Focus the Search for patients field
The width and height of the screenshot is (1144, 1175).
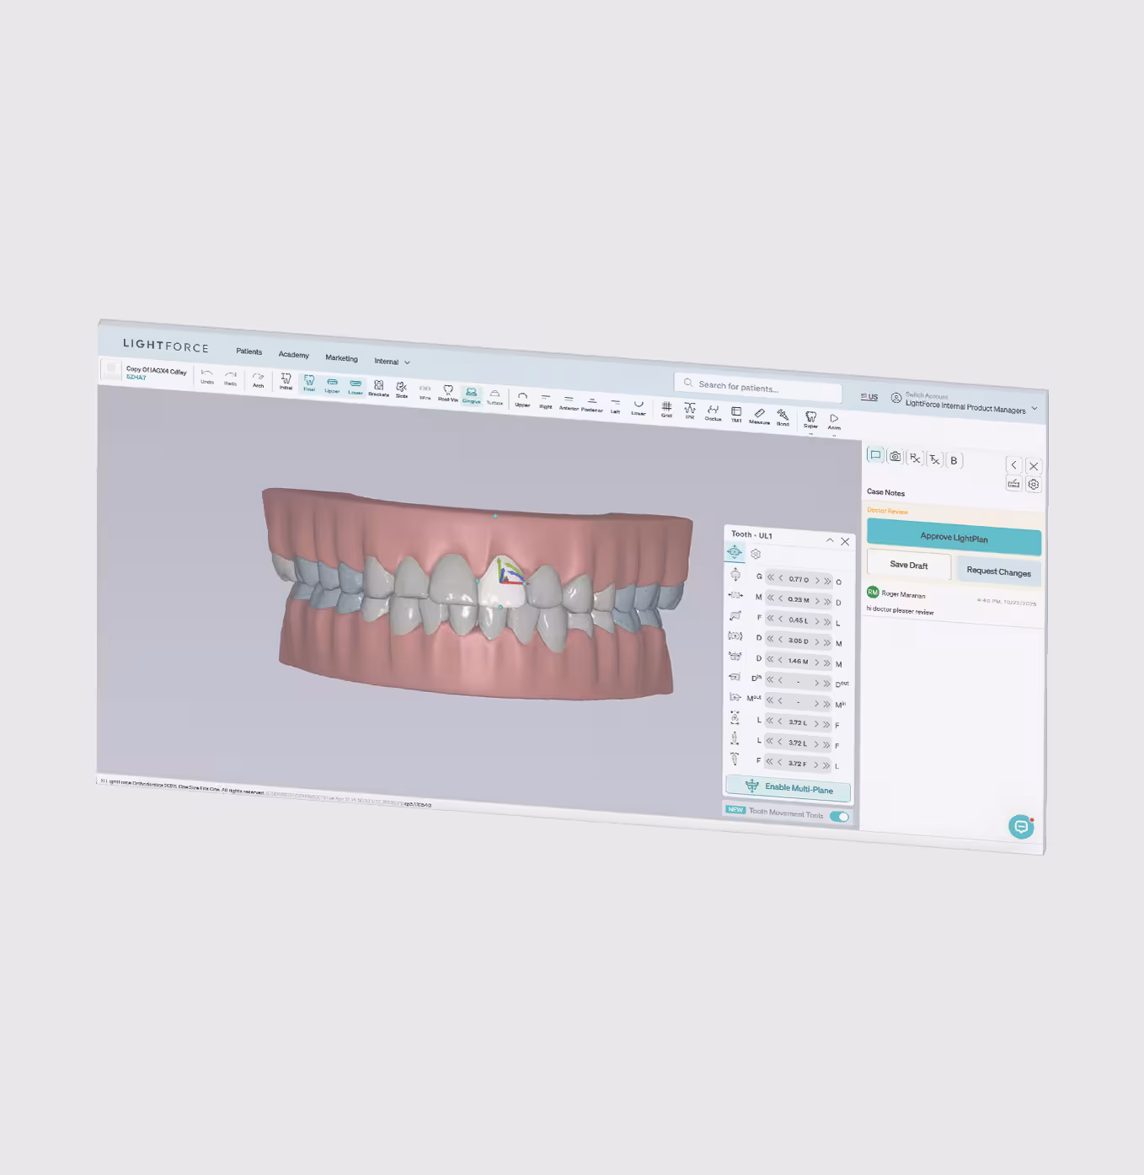(758, 388)
